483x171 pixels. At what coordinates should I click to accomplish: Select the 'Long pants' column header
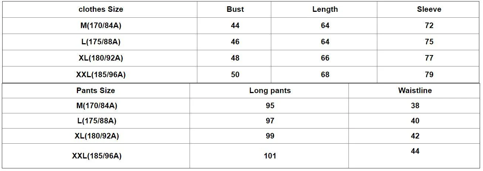[270, 90]
